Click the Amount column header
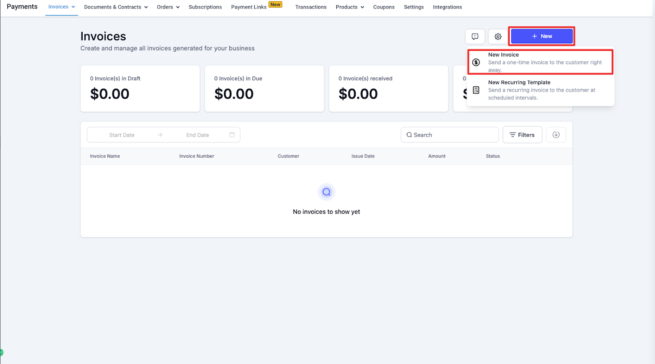This screenshot has height=364, width=655. point(437,156)
